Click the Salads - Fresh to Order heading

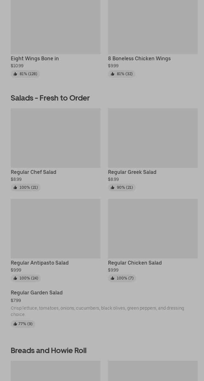pos(50,98)
